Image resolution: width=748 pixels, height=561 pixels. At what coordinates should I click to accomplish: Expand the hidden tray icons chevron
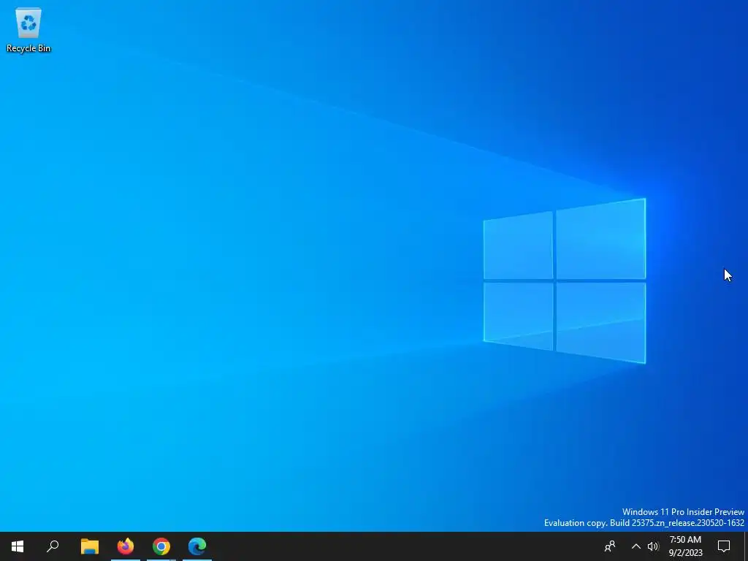(x=636, y=546)
